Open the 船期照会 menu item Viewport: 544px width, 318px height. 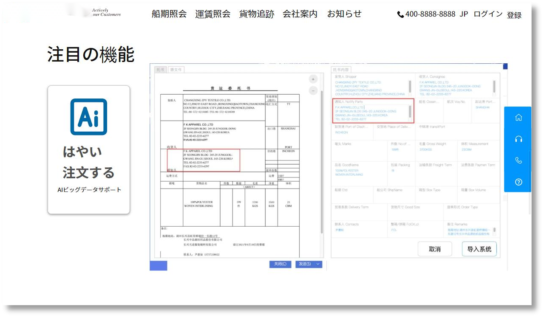click(x=169, y=14)
